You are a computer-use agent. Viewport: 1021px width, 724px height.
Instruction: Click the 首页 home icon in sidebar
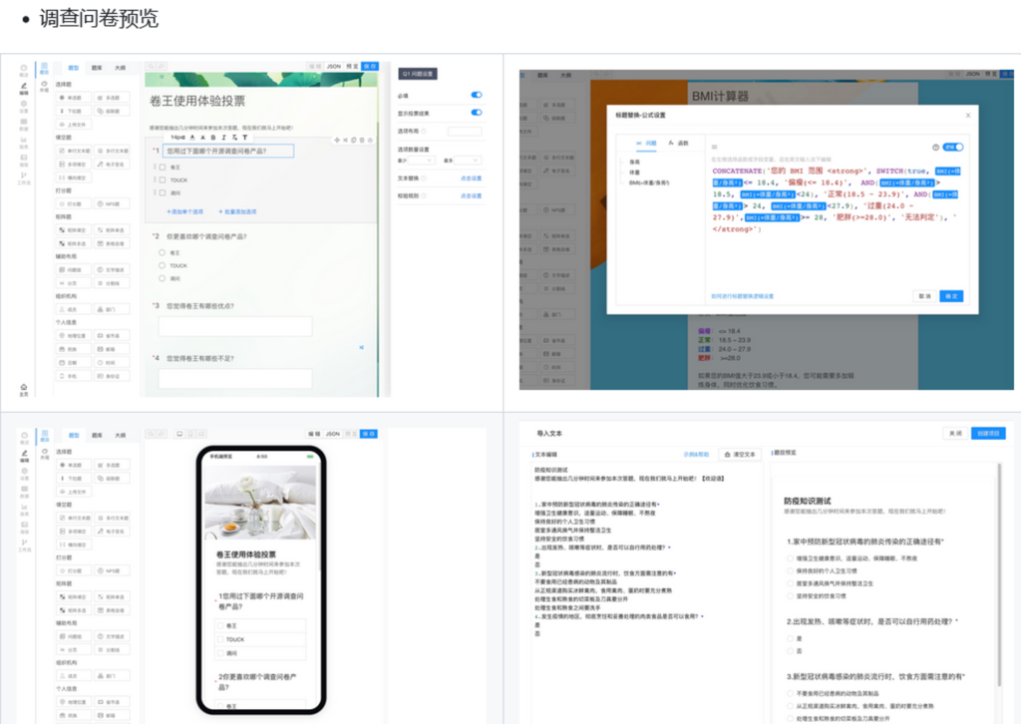23,387
